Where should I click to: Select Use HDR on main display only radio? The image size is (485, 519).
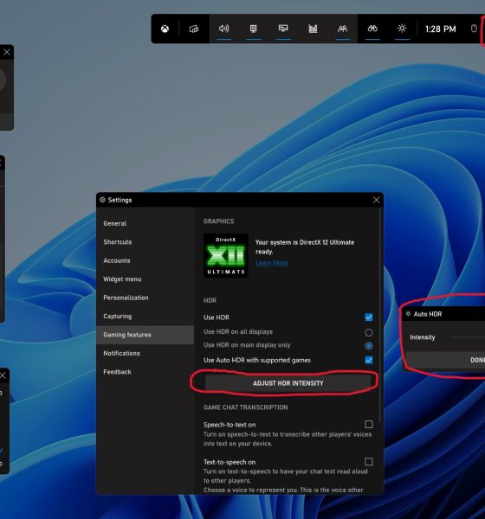point(369,346)
